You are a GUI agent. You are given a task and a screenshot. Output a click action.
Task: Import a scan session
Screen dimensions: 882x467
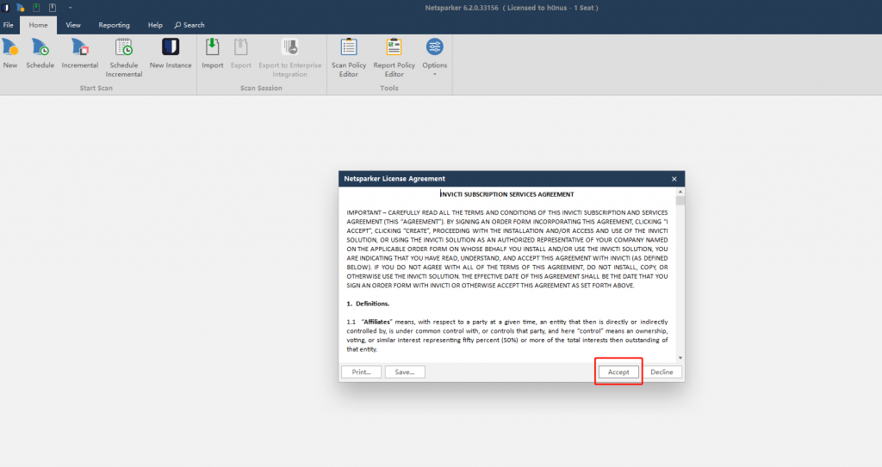213,54
